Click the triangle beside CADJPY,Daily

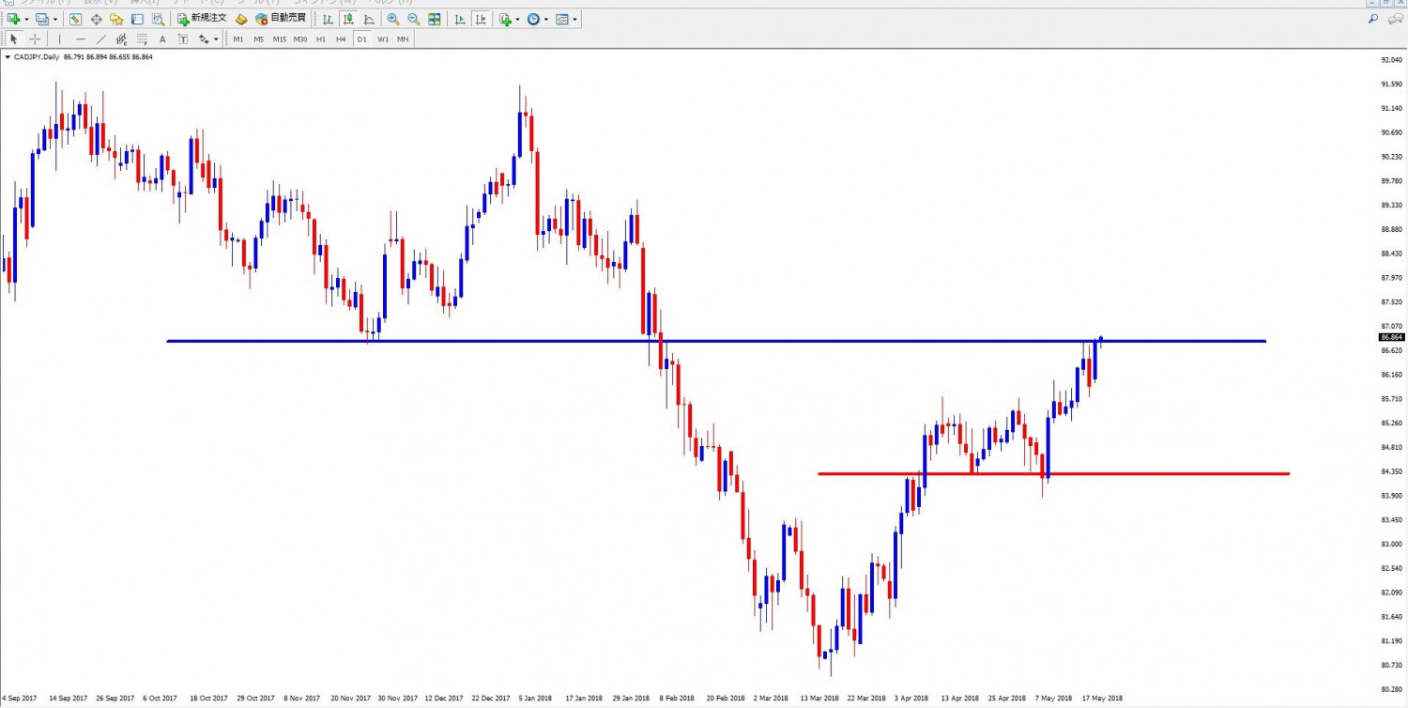tap(8, 57)
